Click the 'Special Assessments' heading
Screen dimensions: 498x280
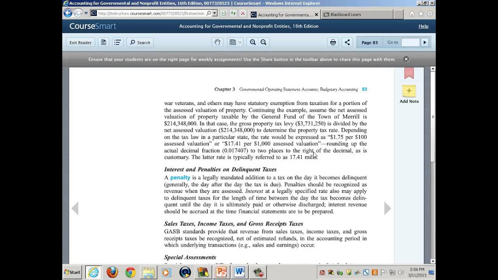[x=190, y=257]
